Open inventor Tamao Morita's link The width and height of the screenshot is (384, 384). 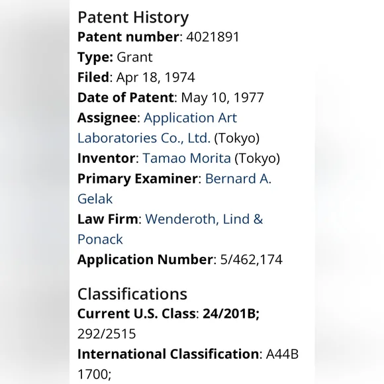(x=187, y=158)
